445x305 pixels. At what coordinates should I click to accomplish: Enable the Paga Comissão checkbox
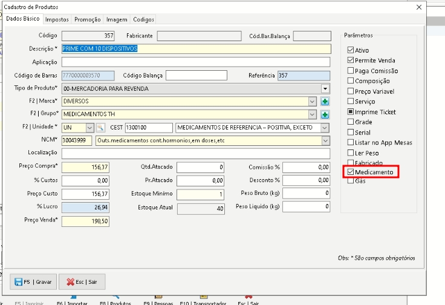[x=351, y=71]
